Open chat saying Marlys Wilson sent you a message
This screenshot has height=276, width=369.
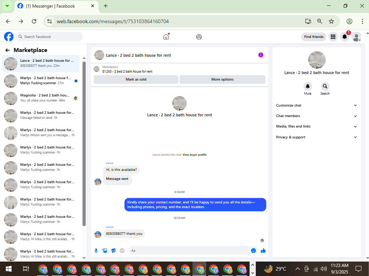click(x=41, y=133)
